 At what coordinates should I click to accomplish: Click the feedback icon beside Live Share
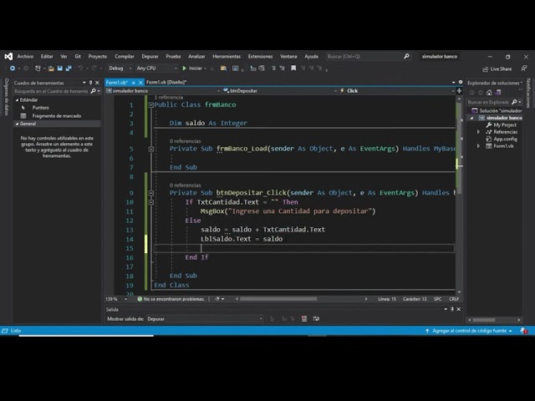[x=524, y=69]
